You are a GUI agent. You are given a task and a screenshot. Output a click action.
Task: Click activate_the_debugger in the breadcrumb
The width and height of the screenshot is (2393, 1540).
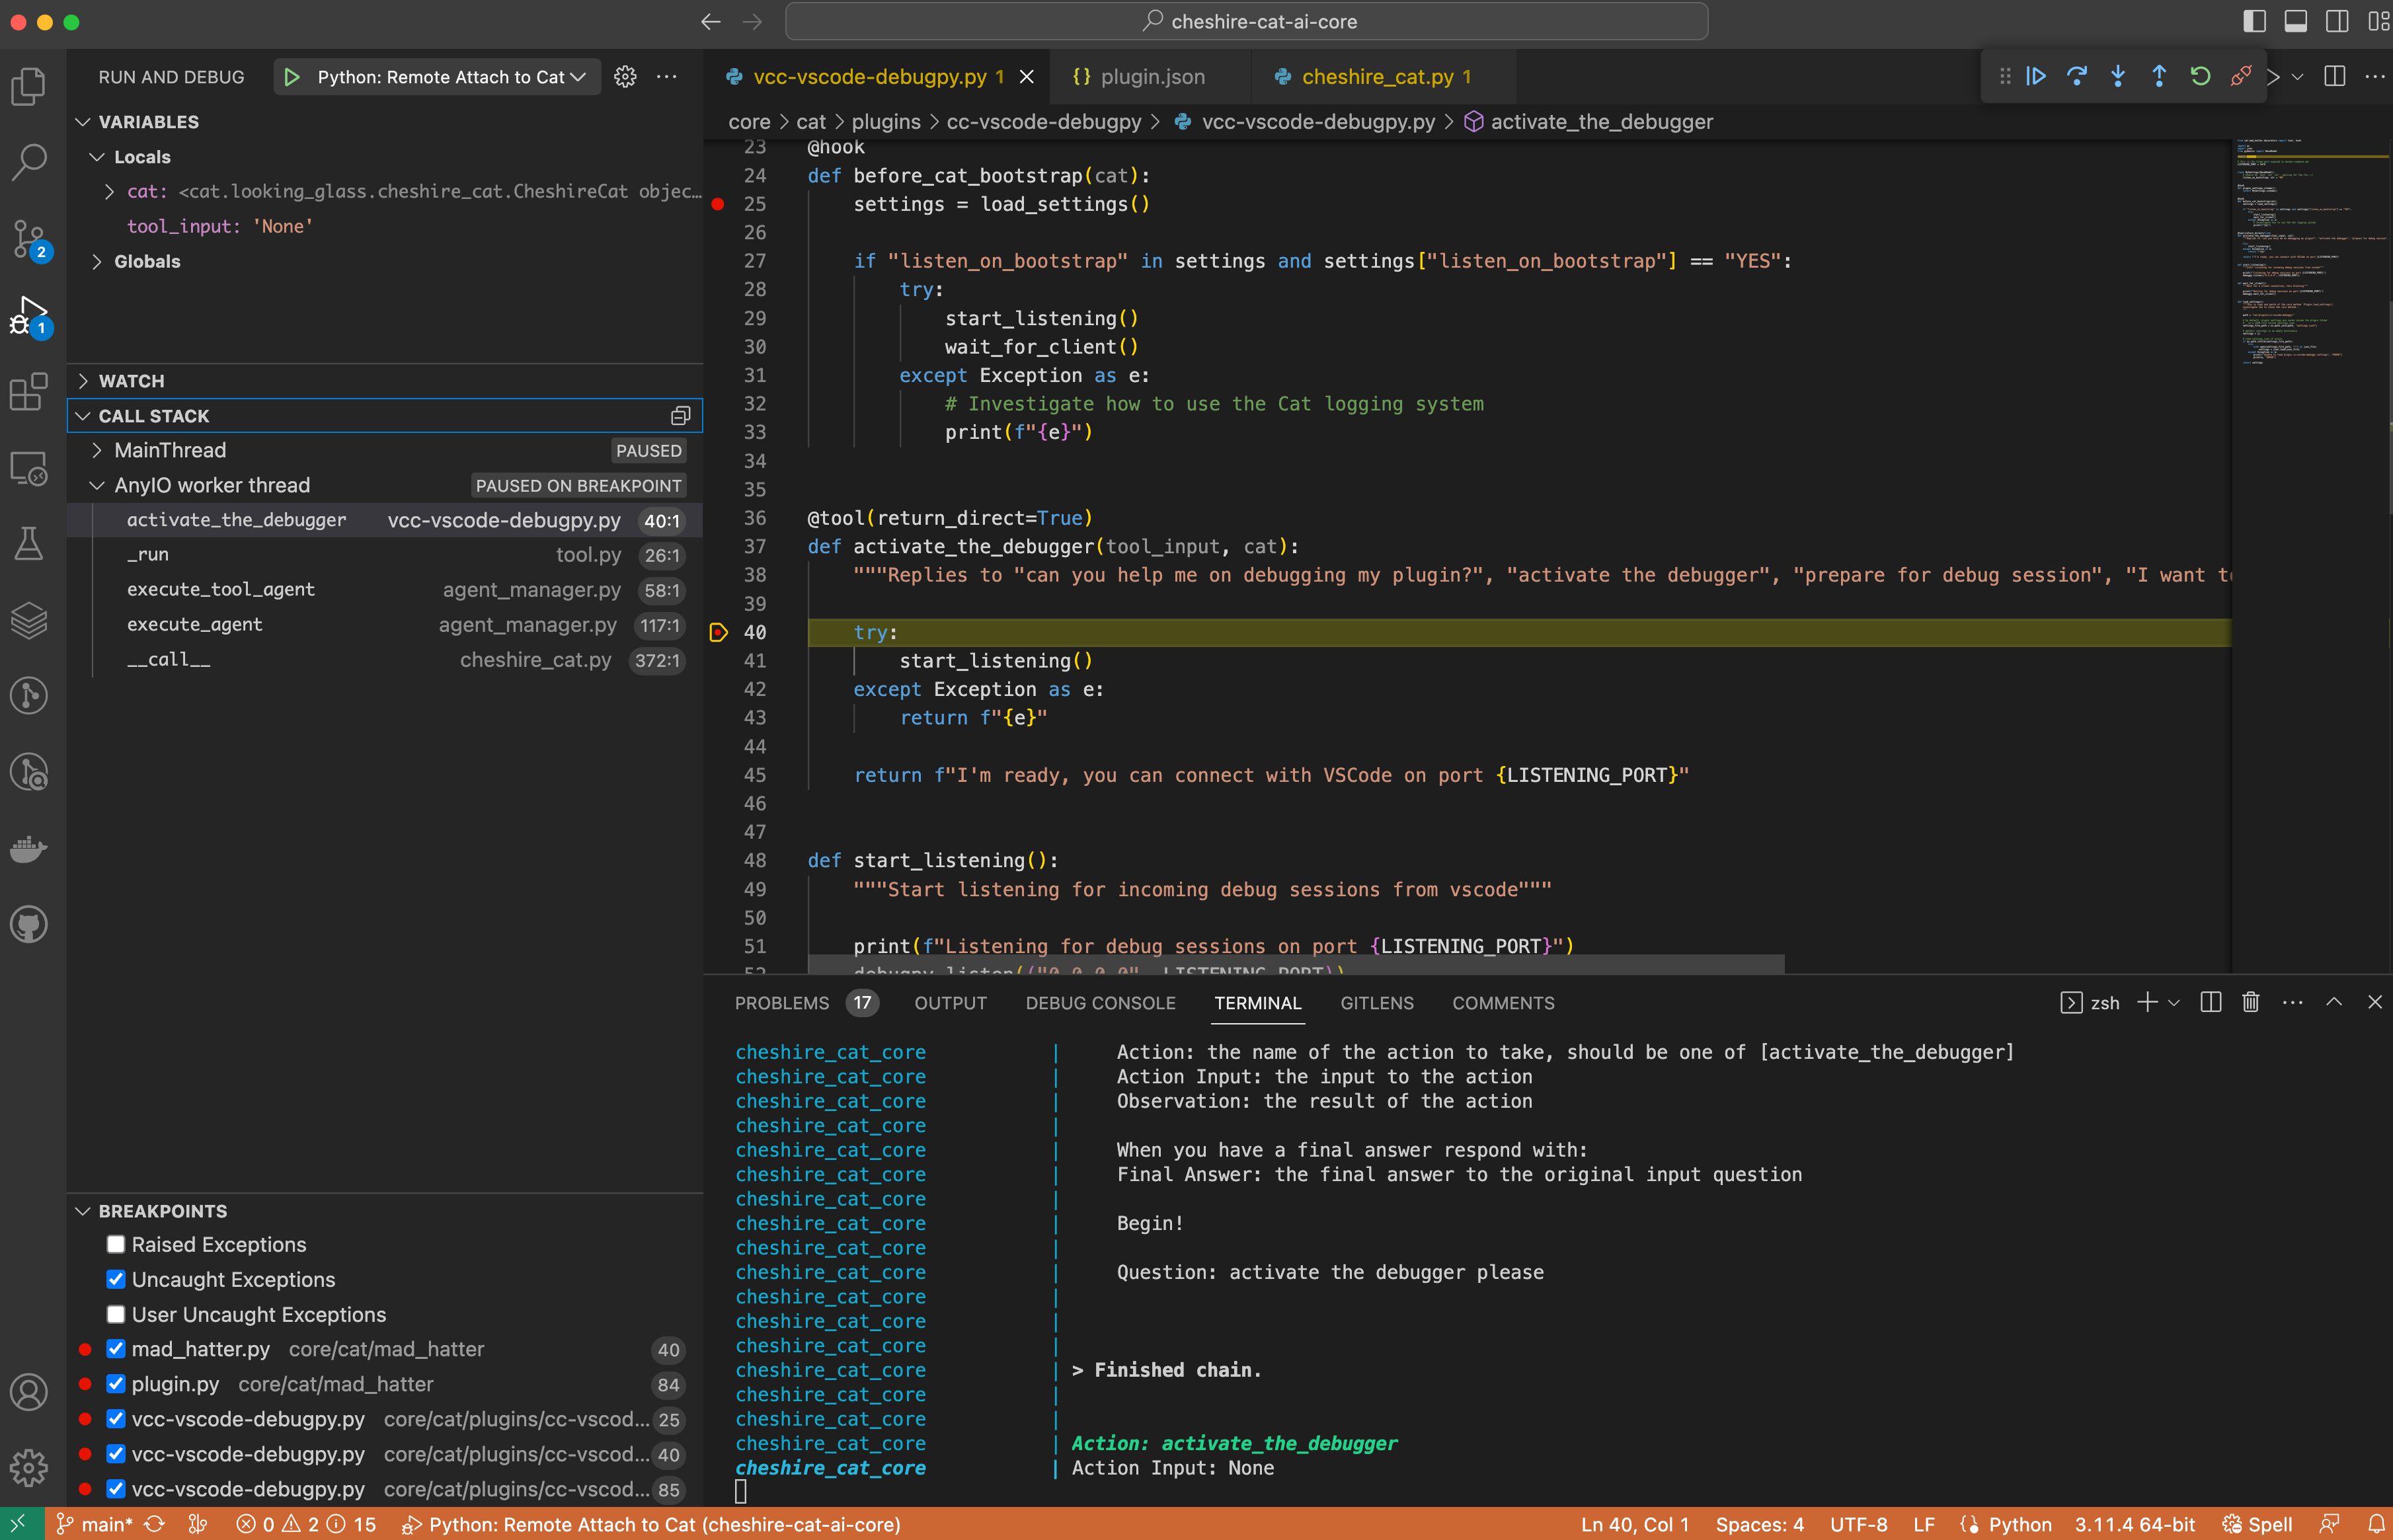pos(1600,121)
